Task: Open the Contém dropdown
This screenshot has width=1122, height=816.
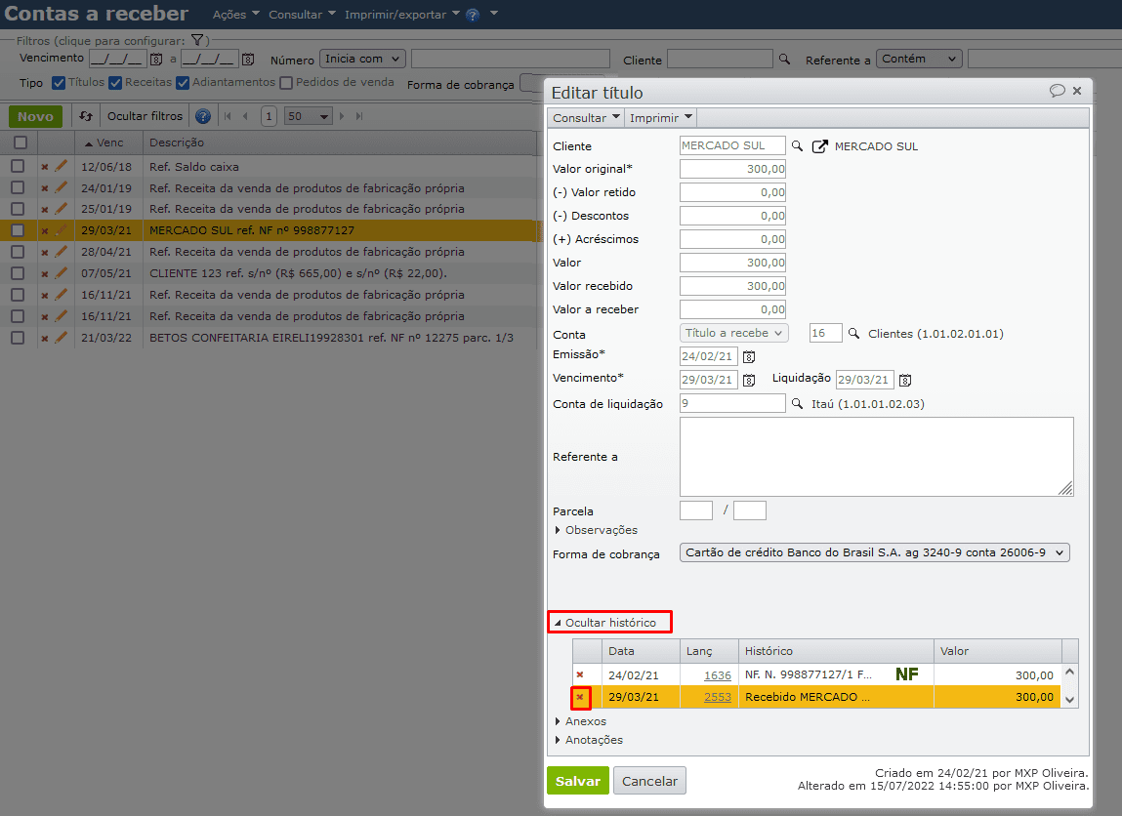Action: pos(919,59)
